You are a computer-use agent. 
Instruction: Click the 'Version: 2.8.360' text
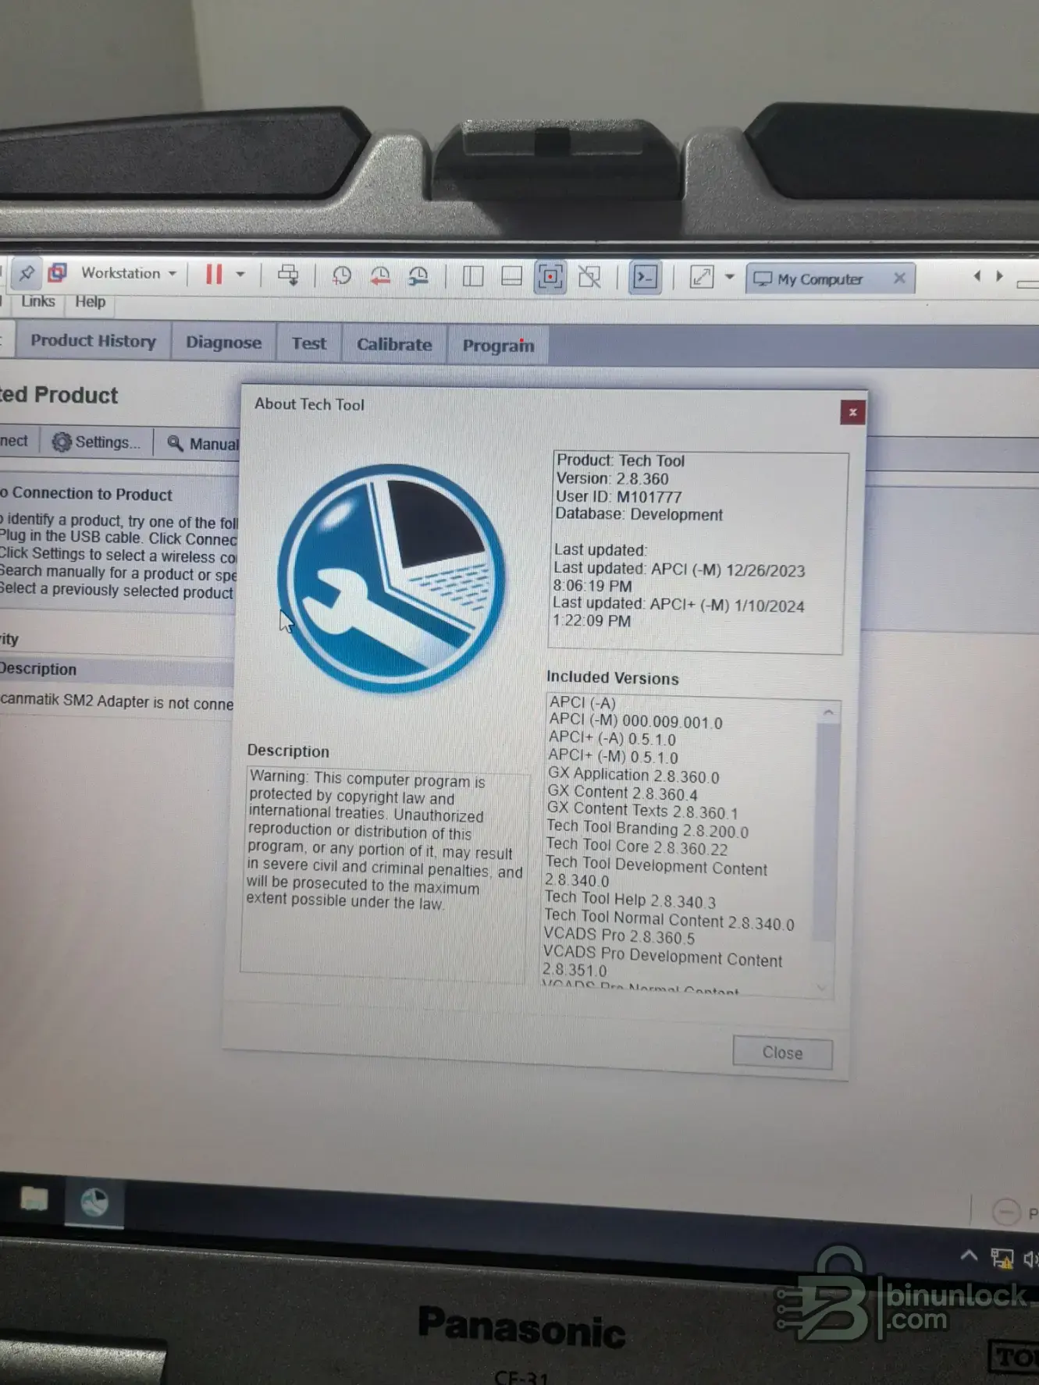(612, 478)
